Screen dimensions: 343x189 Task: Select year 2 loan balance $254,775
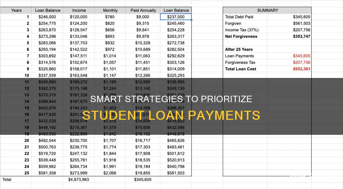click(47, 23)
